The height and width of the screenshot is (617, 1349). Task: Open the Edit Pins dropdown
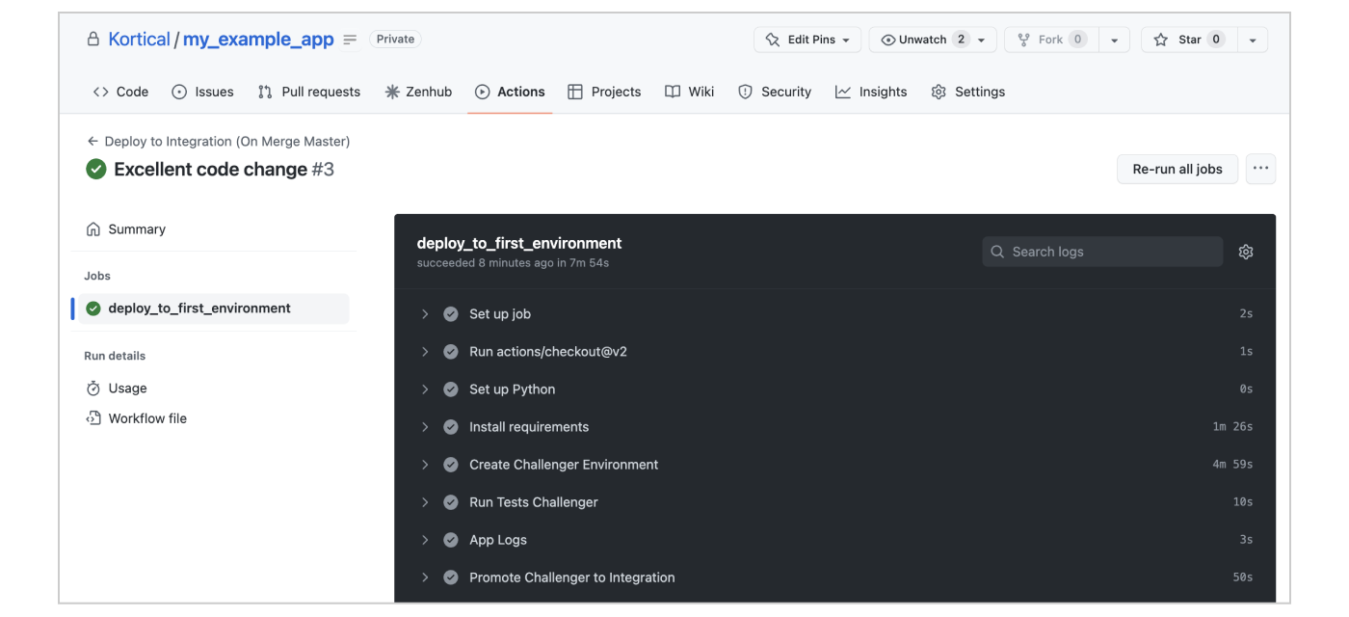pyautogui.click(x=807, y=39)
